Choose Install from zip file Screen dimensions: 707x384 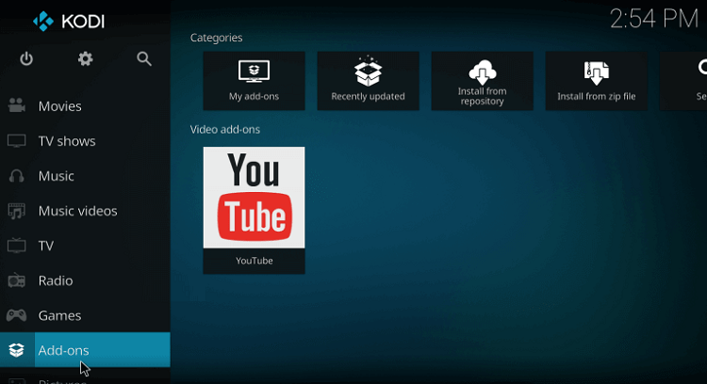coord(596,81)
